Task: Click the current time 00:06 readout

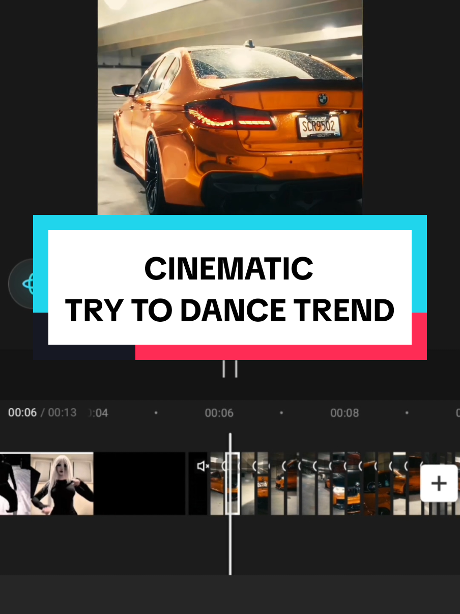Action: click(22, 412)
